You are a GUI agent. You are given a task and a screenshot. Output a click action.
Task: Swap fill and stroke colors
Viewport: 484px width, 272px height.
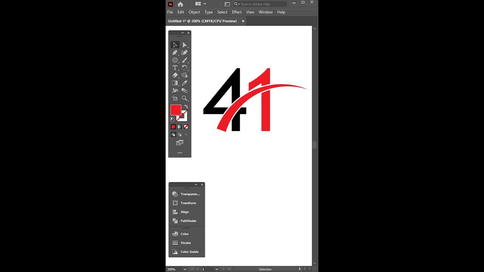pos(186,107)
